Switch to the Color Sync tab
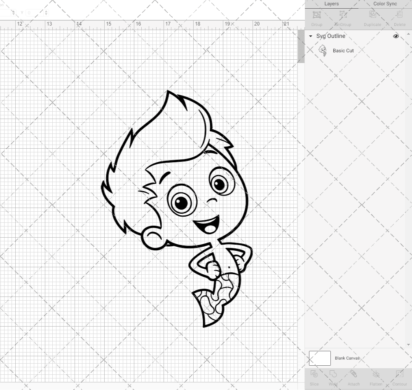 pos(385,4)
